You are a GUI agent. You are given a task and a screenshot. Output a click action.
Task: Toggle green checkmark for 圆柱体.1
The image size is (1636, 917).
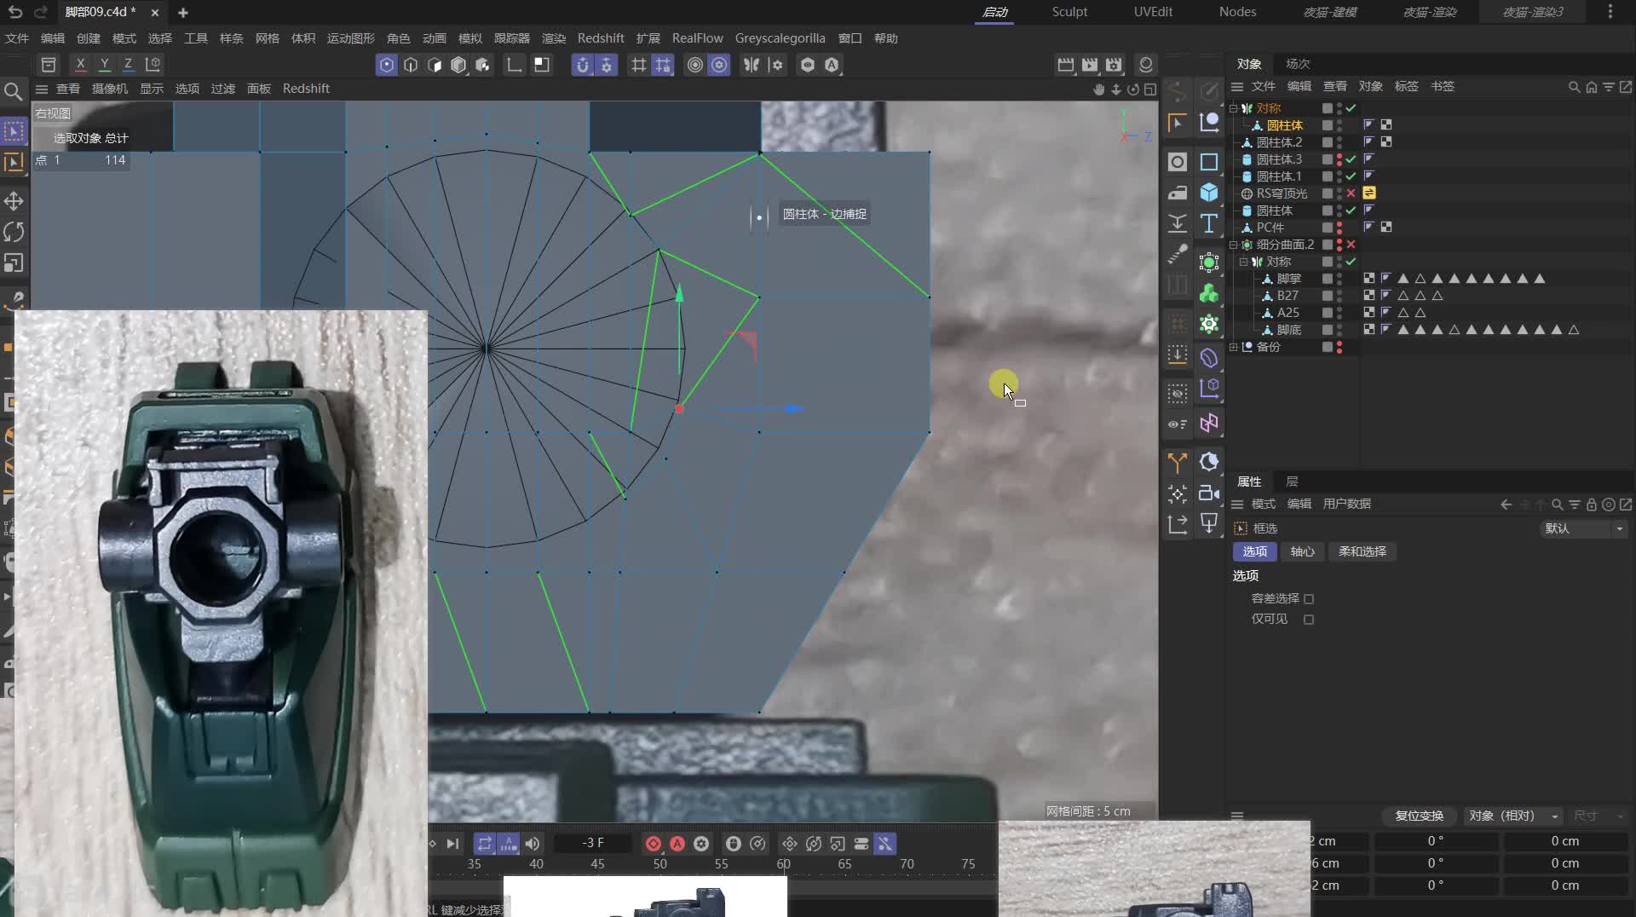click(1351, 176)
